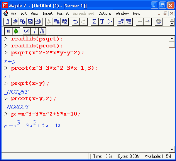Click the toolbar stepper up arrow
This screenshot has height=161, width=176.
[172, 20]
